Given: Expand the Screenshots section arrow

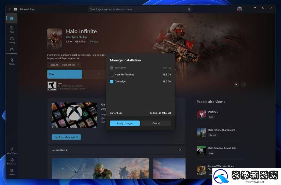Looking at the screenshot, I should (x=180, y=150).
